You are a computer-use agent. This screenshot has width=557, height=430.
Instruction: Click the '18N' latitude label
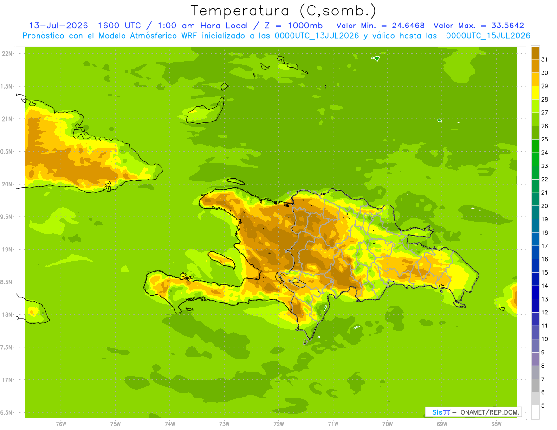click(7, 314)
